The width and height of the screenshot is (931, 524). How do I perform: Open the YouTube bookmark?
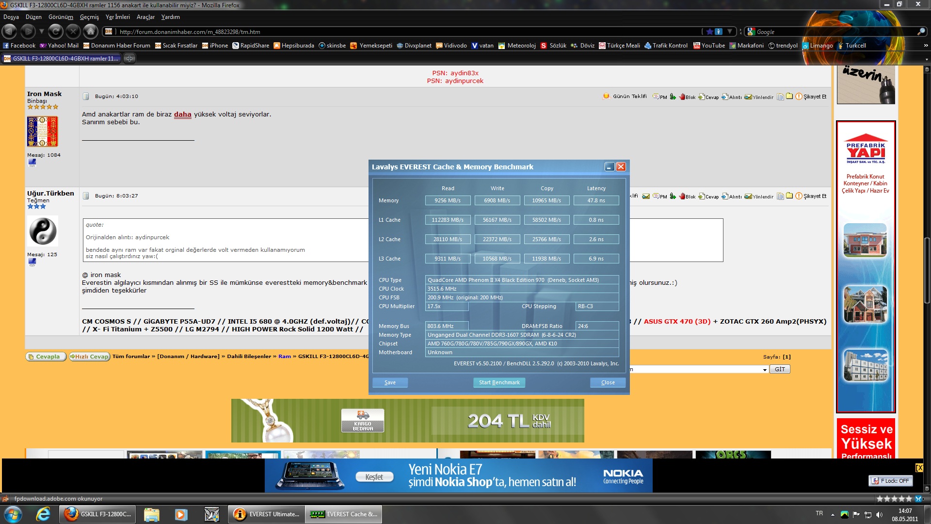(709, 46)
